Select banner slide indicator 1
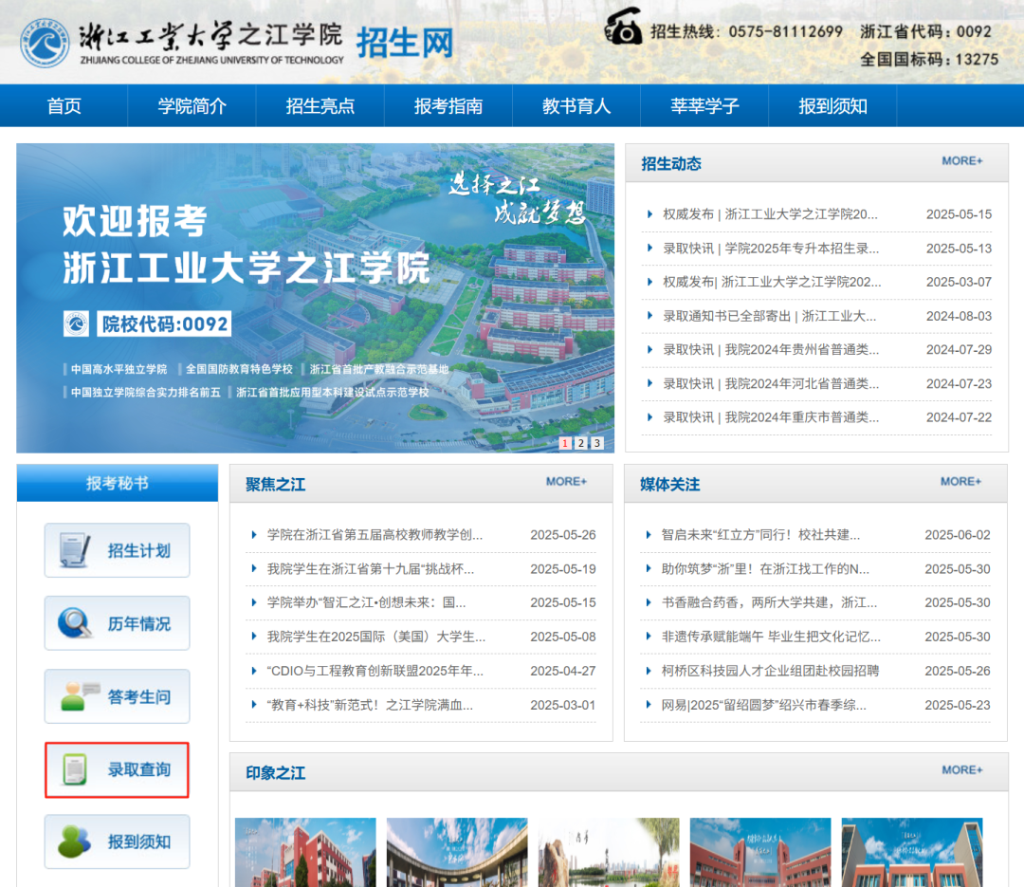The width and height of the screenshot is (1024, 887). coord(565,443)
